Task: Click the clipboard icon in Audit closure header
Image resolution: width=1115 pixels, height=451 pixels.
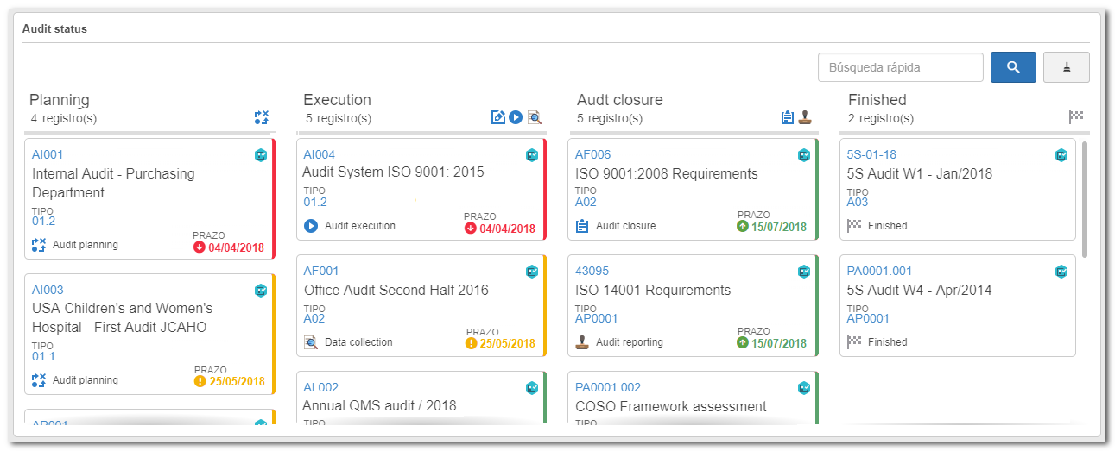Action: pyautogui.click(x=787, y=117)
